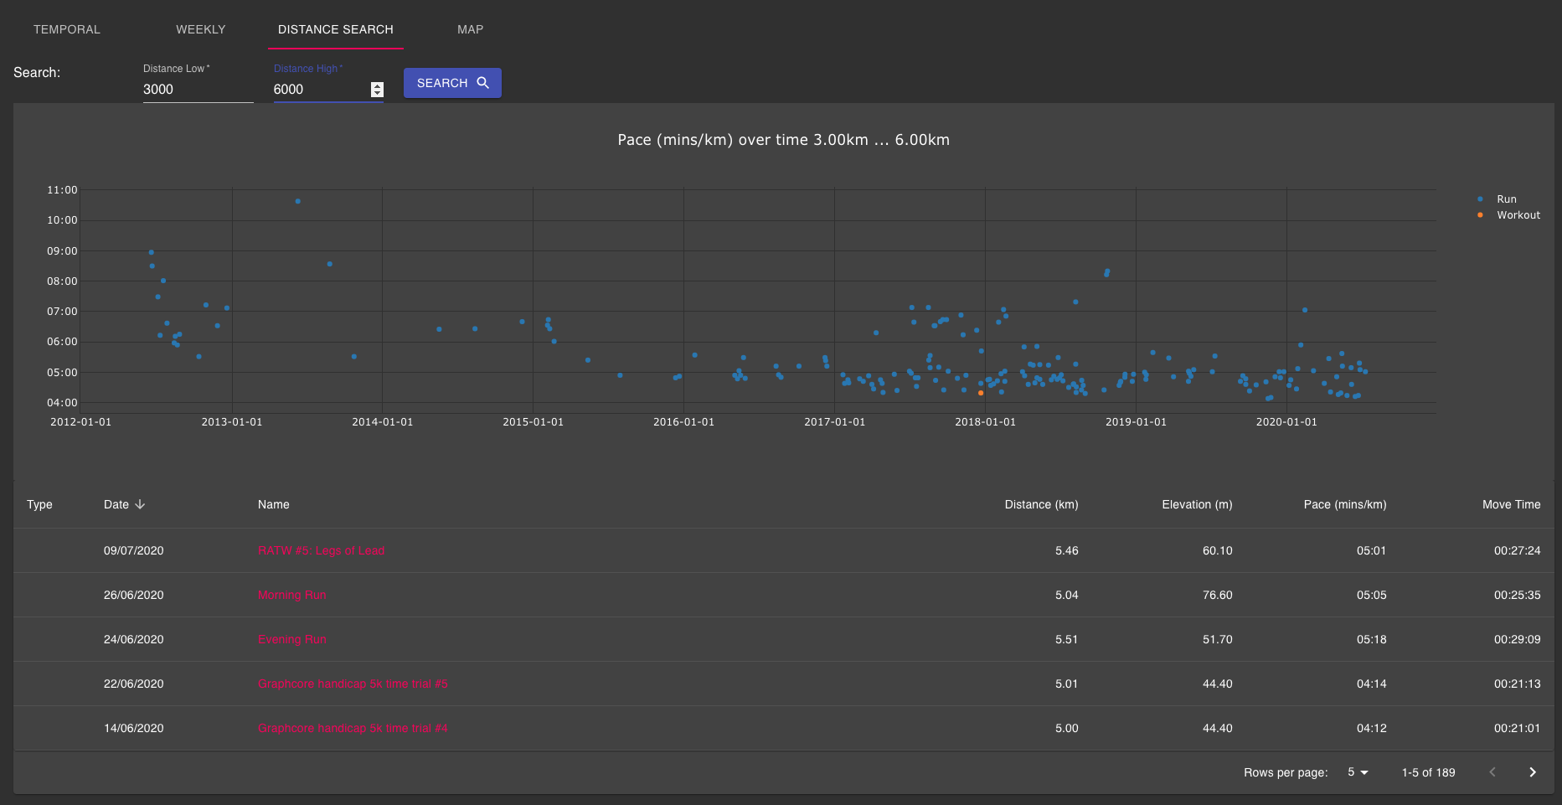The width and height of the screenshot is (1562, 805).
Task: Click the Date column sort arrow icon
Action: tap(140, 504)
